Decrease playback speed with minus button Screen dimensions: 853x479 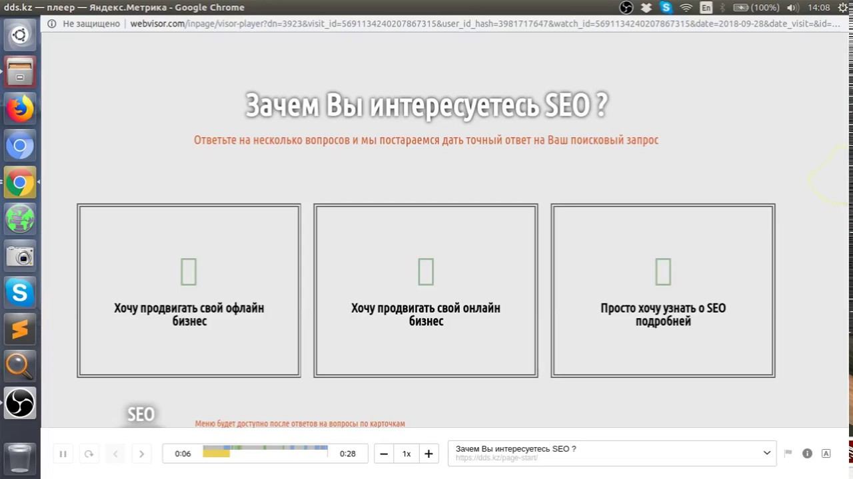tap(384, 454)
